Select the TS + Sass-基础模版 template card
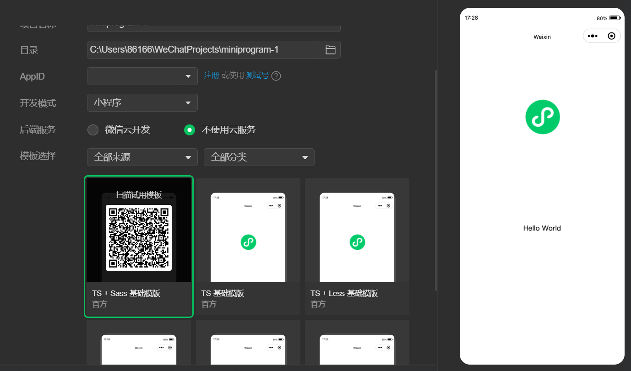The image size is (631, 371). 139,247
